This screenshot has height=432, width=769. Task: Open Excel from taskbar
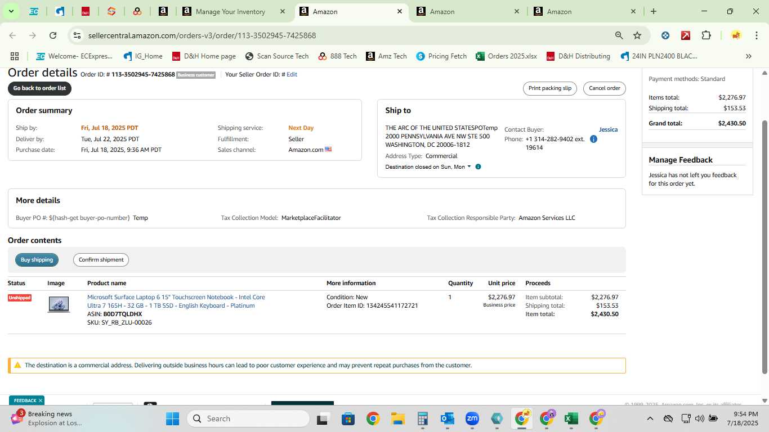[x=571, y=418]
